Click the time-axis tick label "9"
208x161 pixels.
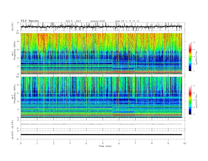click(x=168, y=143)
